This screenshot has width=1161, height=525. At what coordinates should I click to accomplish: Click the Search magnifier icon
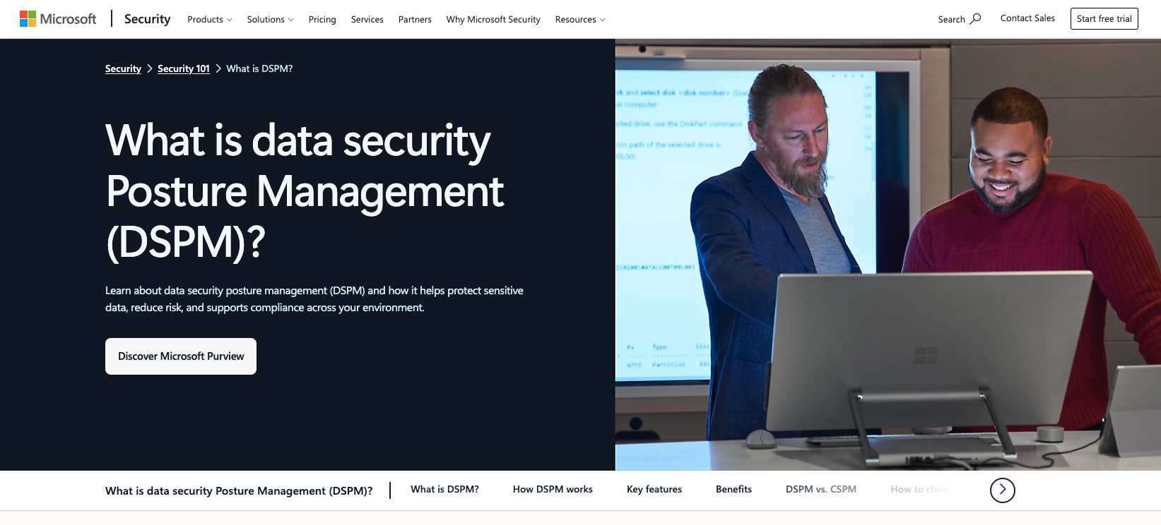pyautogui.click(x=976, y=19)
